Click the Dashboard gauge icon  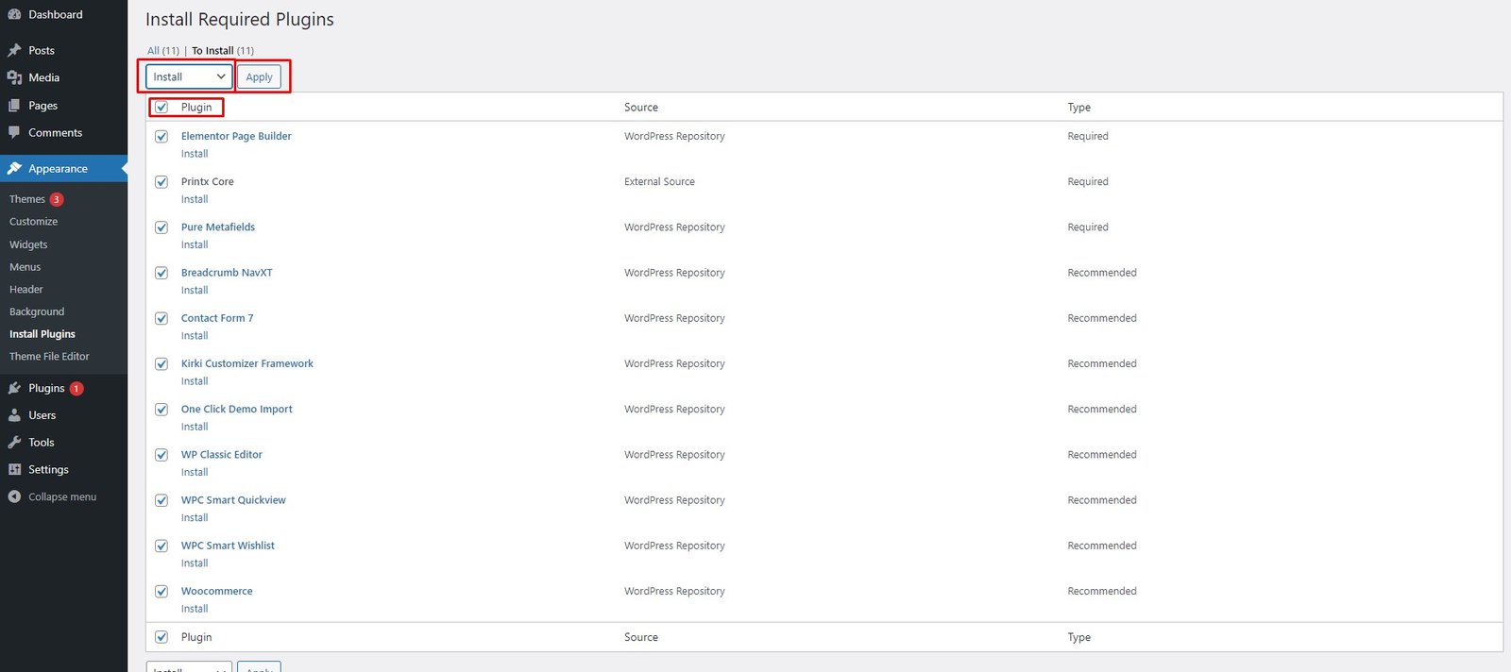(x=14, y=14)
